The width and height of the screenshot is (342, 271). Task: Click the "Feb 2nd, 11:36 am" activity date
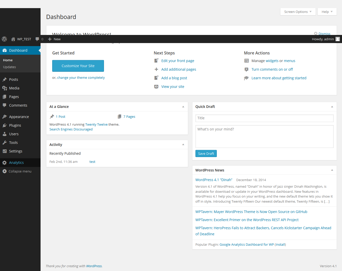tap(63, 162)
